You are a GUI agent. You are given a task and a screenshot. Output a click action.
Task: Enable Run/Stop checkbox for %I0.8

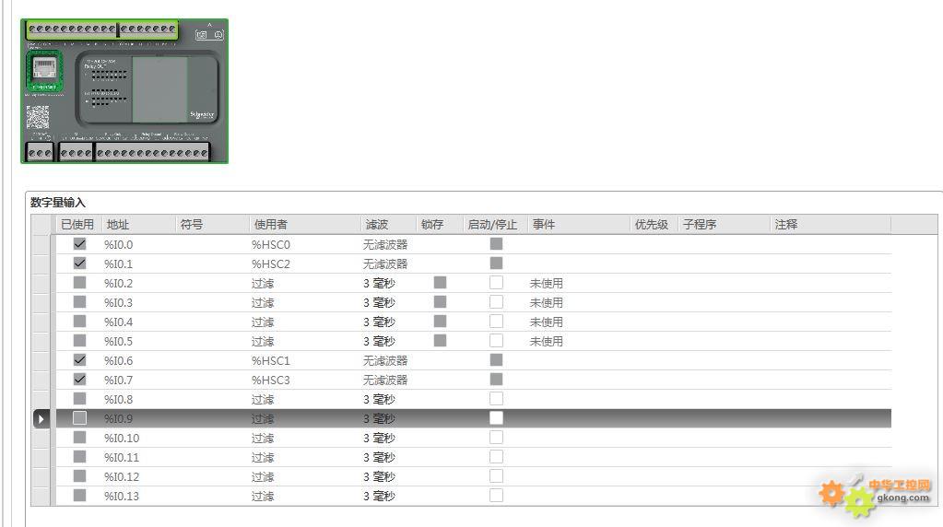coord(496,398)
